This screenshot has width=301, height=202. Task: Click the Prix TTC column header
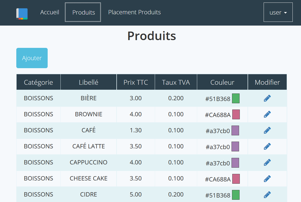(136, 82)
